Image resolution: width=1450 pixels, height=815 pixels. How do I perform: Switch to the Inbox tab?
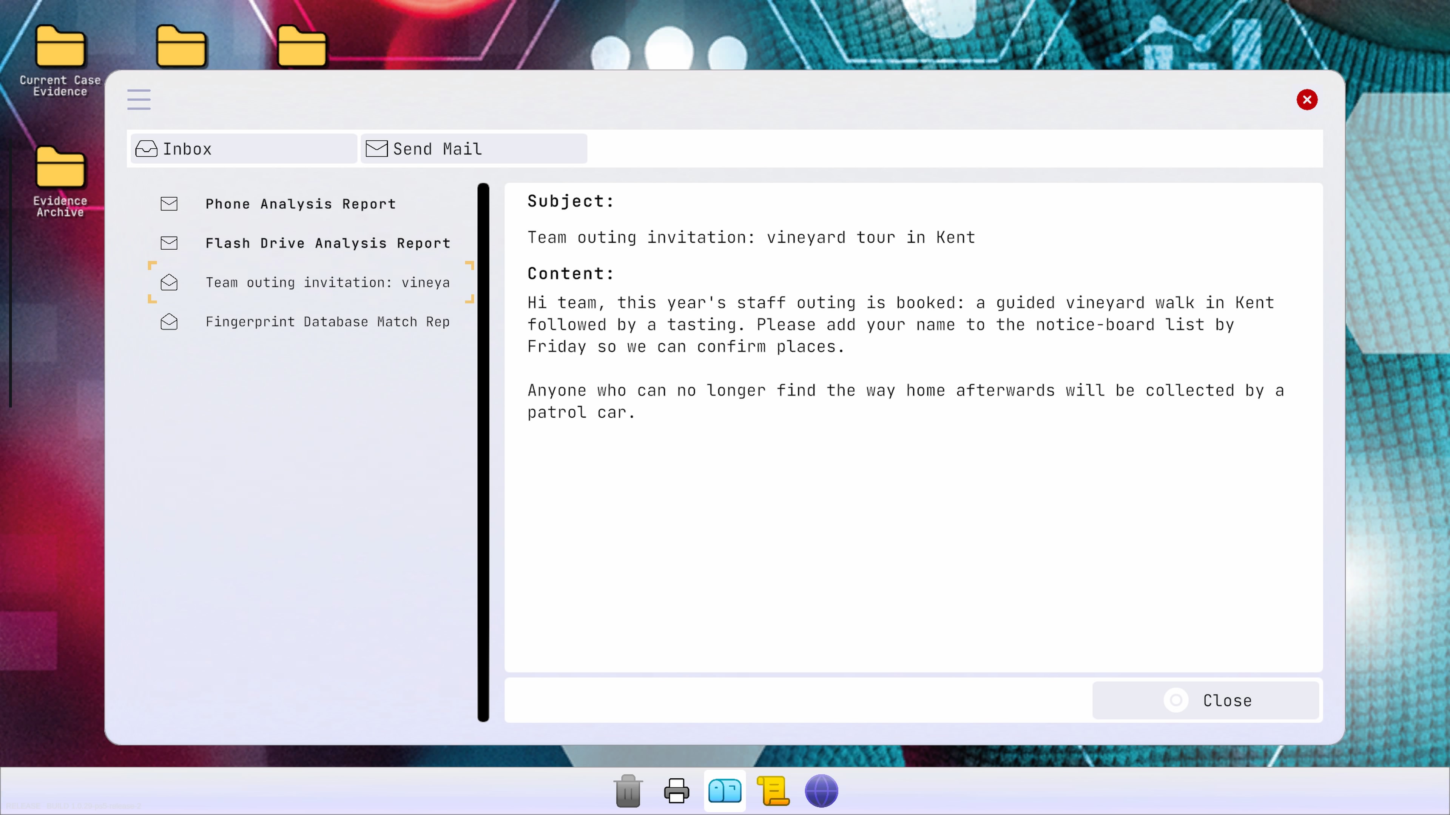click(x=244, y=149)
